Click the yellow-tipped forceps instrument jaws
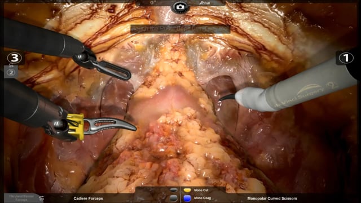 [111, 125]
